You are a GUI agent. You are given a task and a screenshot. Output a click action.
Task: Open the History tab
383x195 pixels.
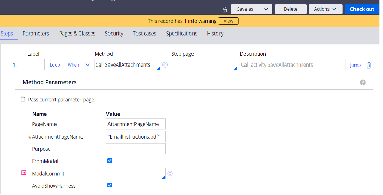point(215,34)
